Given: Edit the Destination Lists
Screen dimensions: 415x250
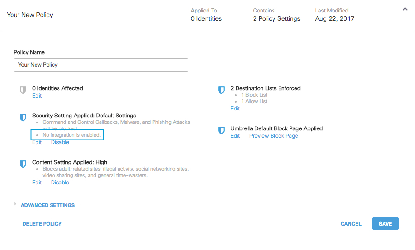Looking at the screenshot, I should 235,109.
